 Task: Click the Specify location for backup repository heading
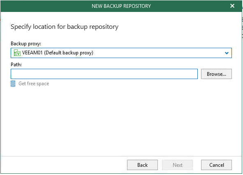[x=65, y=27]
